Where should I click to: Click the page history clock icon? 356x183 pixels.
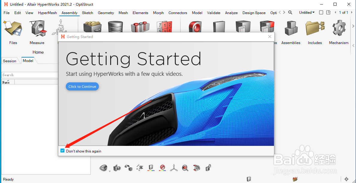click(328, 13)
